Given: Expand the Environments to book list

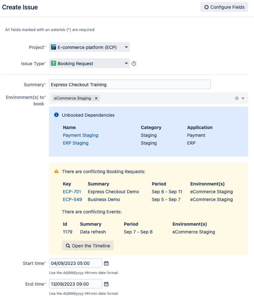Looking at the screenshot, I should tap(243, 98).
